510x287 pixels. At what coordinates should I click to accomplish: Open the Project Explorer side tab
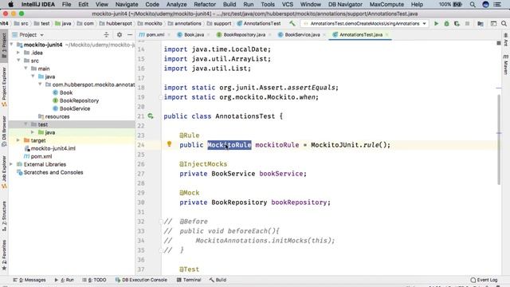(4, 87)
